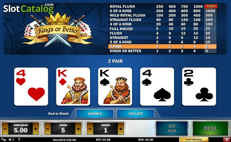Hit the green Deal button

[210, 128]
